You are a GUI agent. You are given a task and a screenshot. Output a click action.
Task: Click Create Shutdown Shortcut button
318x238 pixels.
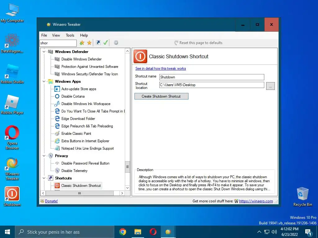[x=161, y=96]
